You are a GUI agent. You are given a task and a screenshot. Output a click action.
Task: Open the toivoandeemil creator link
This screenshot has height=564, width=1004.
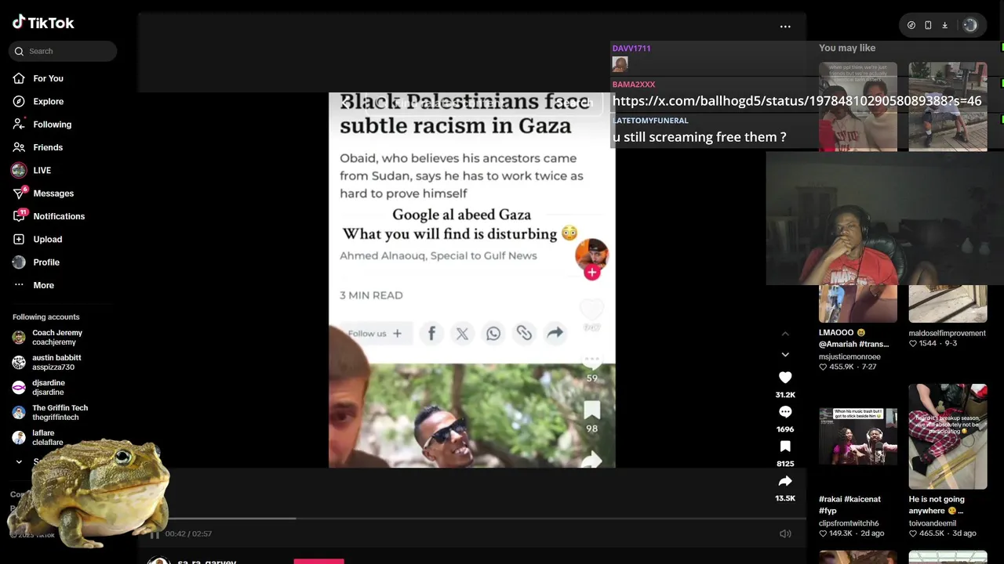tap(933, 523)
